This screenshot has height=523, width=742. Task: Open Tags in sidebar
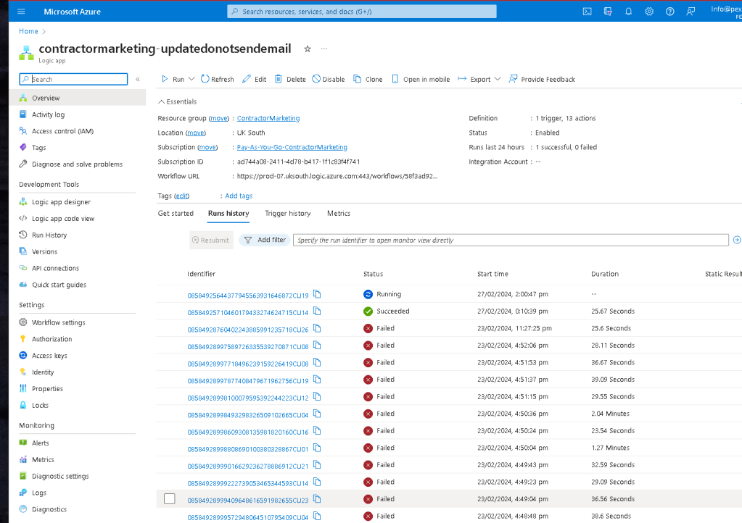(x=38, y=147)
